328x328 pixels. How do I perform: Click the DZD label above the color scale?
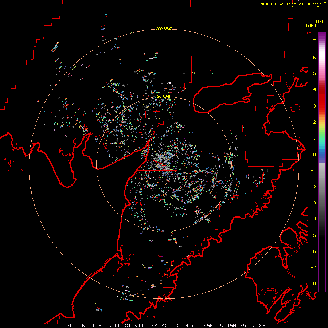(320, 22)
